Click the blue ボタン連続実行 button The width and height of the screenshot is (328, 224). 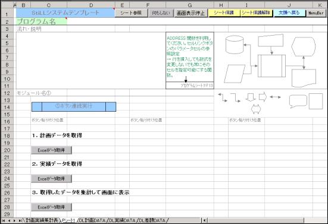click(74, 106)
